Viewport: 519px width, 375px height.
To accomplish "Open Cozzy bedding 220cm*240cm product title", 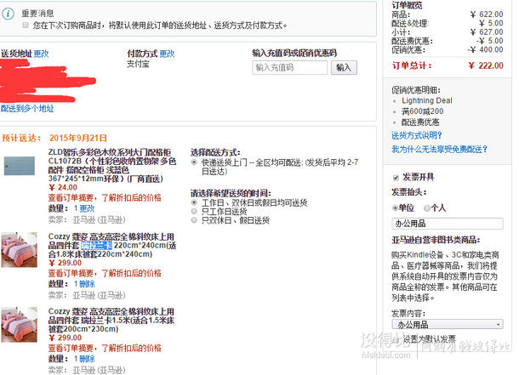I will click(112, 246).
